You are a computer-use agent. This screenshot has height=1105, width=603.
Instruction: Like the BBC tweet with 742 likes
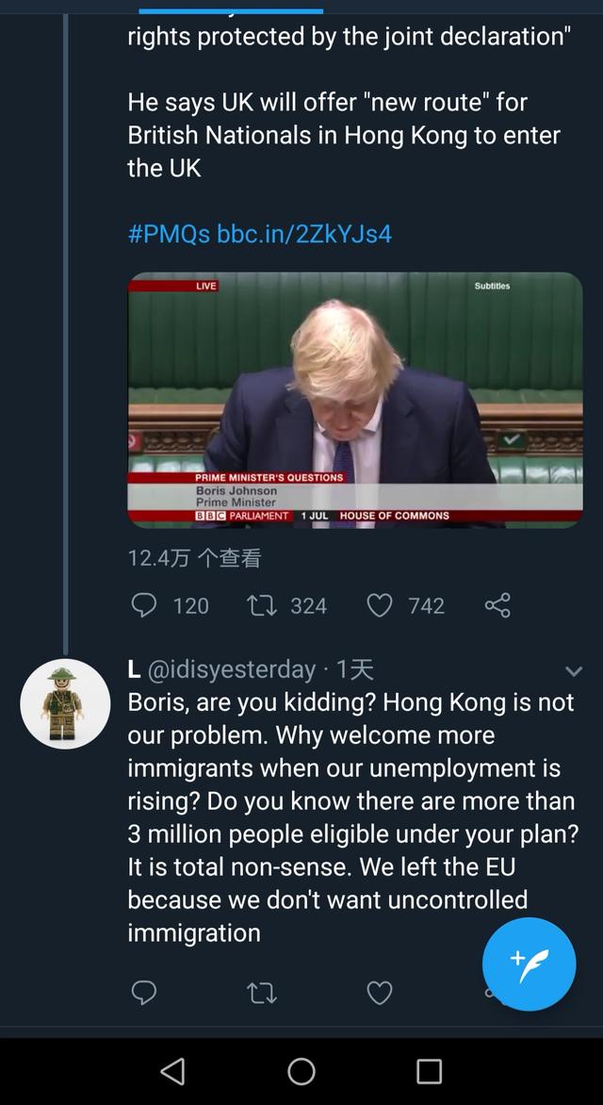tap(379, 605)
